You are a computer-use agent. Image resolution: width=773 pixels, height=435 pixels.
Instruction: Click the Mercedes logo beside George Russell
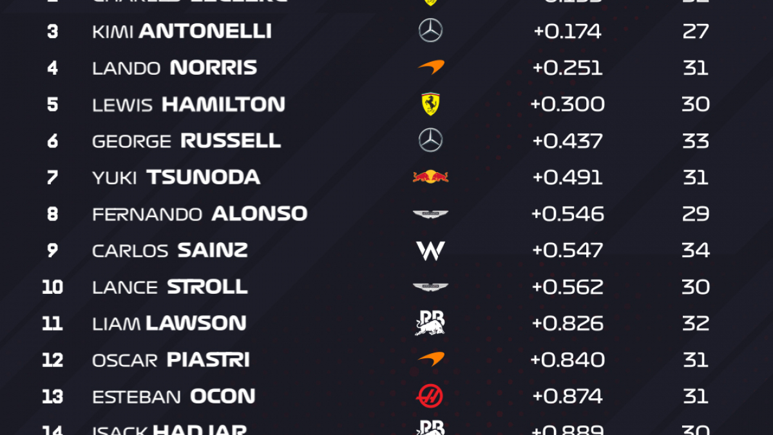430,140
